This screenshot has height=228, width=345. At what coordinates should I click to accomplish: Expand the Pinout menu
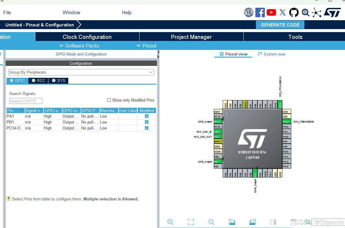146,46
